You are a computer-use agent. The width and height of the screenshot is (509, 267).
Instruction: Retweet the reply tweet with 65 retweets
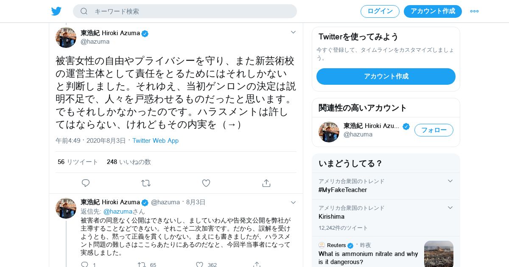[x=142, y=264]
